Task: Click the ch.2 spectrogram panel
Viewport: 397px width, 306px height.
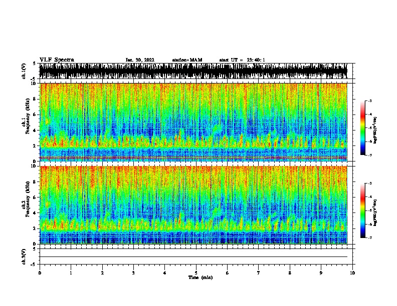Action: 193,205
